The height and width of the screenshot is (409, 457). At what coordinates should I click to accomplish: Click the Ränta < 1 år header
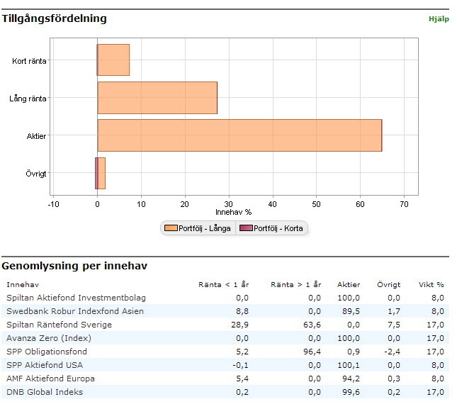coord(223,284)
